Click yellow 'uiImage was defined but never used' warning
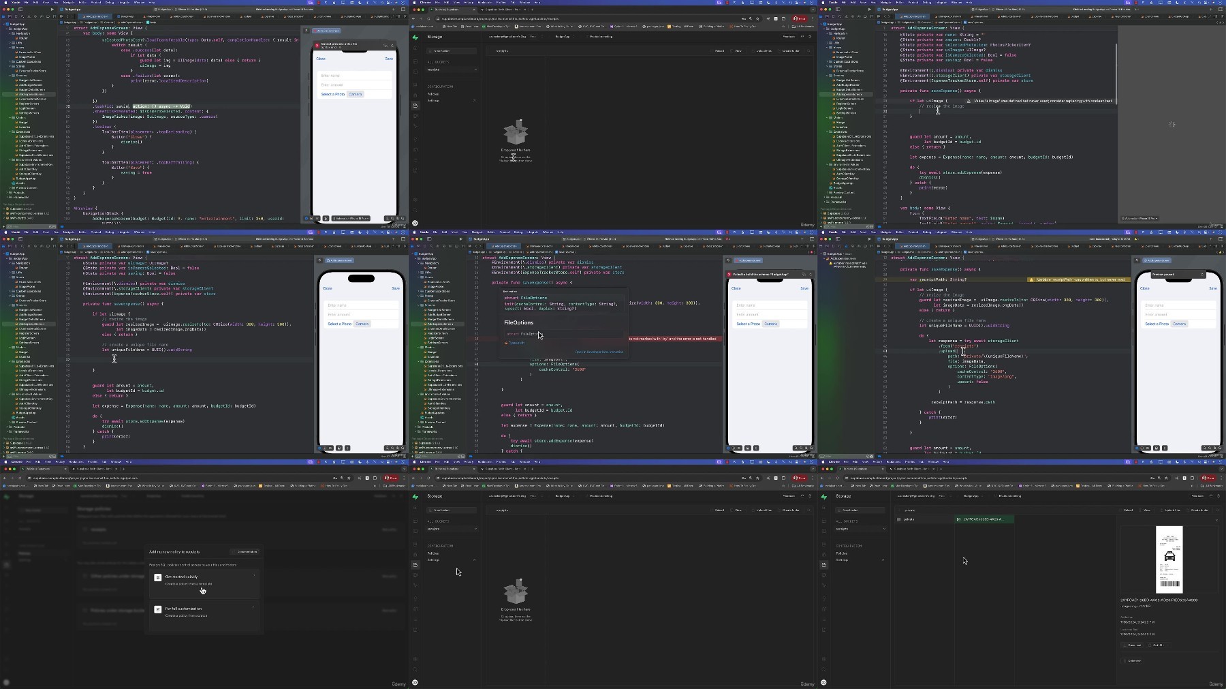Screen dimensions: 1226x689 coord(1040,101)
